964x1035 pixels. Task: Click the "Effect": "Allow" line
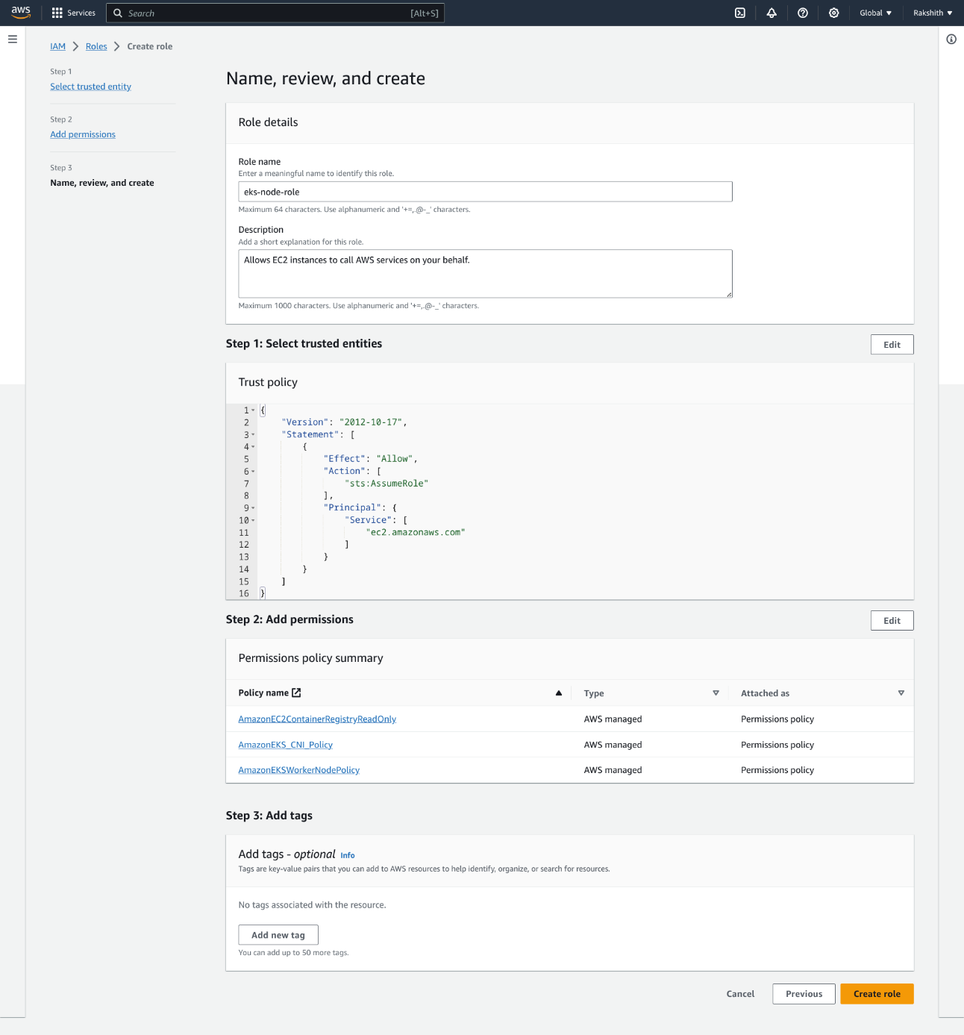pyautogui.click(x=371, y=459)
